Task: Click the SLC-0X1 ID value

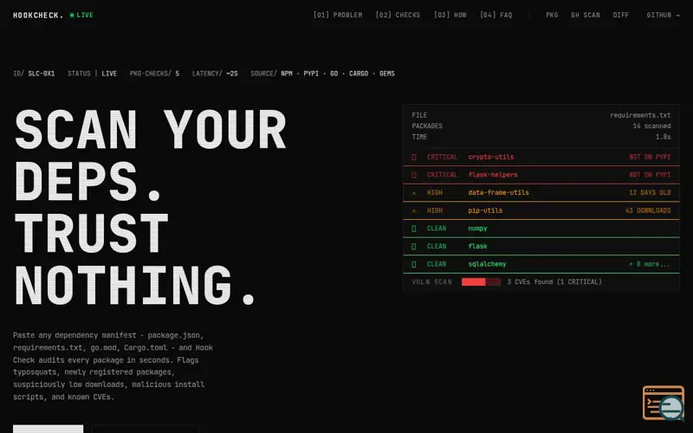Action: point(41,74)
